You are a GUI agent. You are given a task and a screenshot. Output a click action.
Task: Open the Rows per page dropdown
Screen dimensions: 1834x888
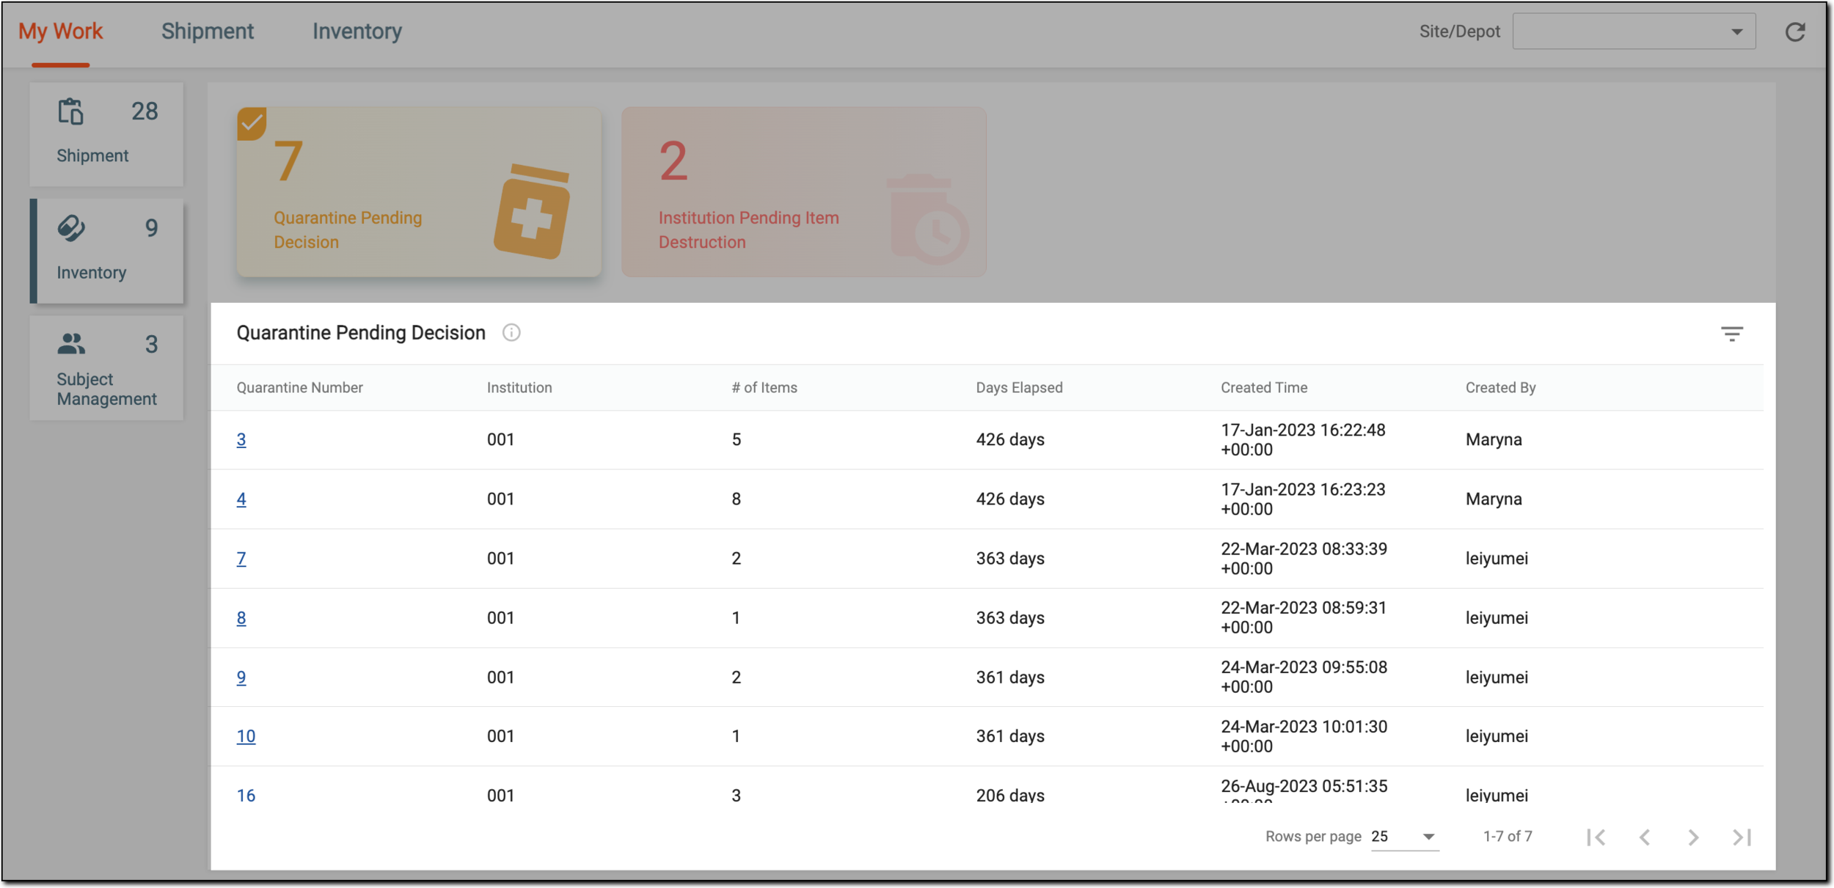click(1404, 837)
